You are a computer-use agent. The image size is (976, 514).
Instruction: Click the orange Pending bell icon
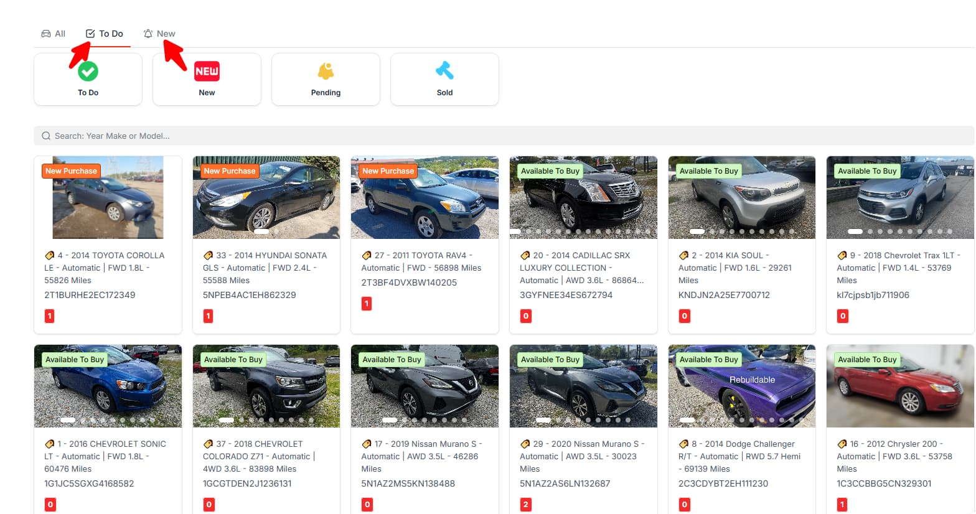(326, 71)
